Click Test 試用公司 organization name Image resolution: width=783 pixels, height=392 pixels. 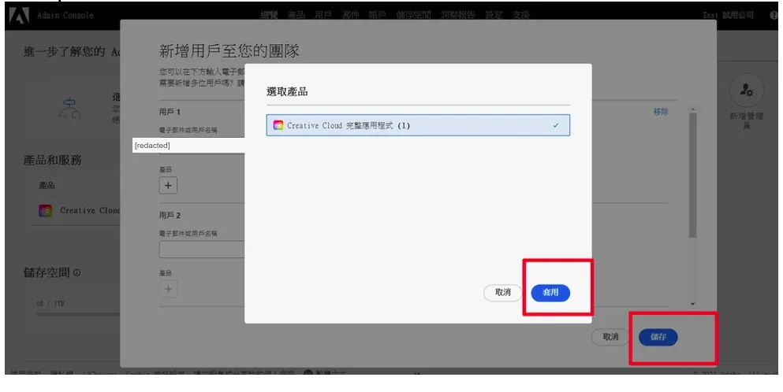728,15
